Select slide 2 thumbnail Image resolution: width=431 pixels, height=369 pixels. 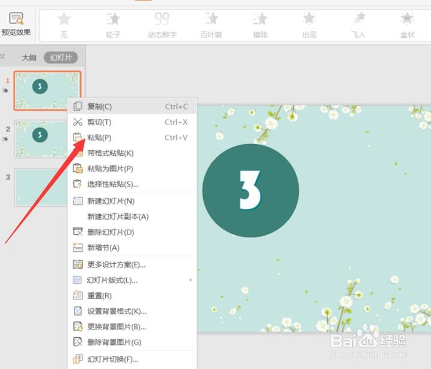coord(41,139)
